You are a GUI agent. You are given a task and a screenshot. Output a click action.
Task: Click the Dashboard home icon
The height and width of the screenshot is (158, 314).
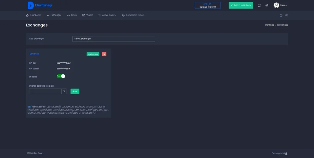pos(27,15)
